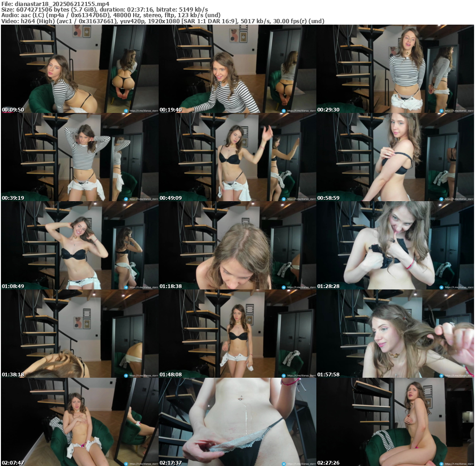Open the frame at timestamp 00:19:40
475x466 pixels.
pyautogui.click(x=237, y=69)
